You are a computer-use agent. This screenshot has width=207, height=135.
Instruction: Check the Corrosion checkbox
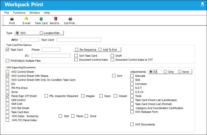tap(132, 84)
